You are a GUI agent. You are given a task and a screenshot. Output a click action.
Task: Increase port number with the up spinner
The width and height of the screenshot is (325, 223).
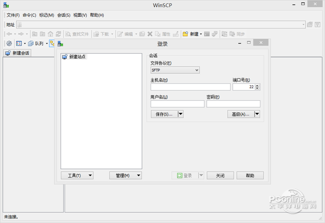click(x=257, y=85)
